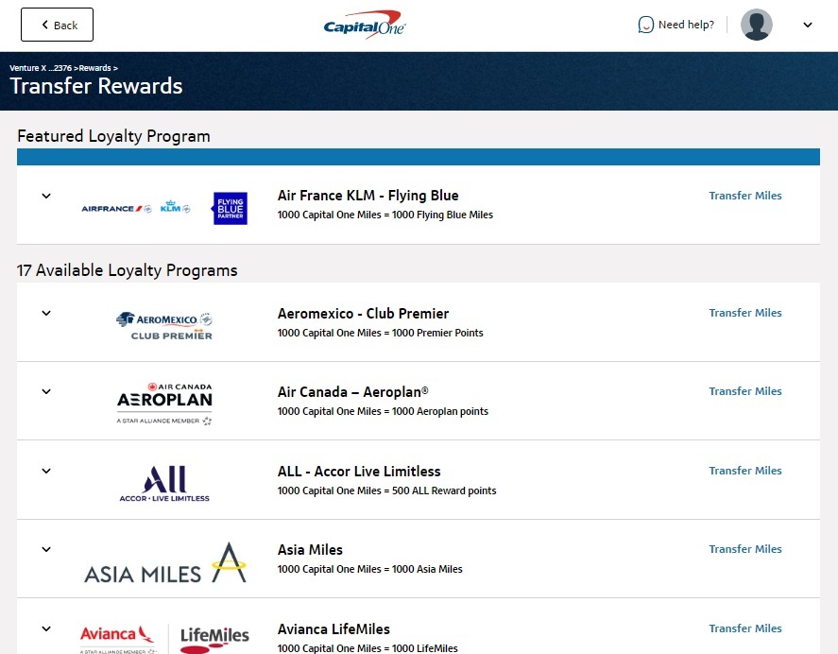The width and height of the screenshot is (838, 654).
Task: Select the Aeromexico - Club Premier title
Action: click(x=364, y=314)
